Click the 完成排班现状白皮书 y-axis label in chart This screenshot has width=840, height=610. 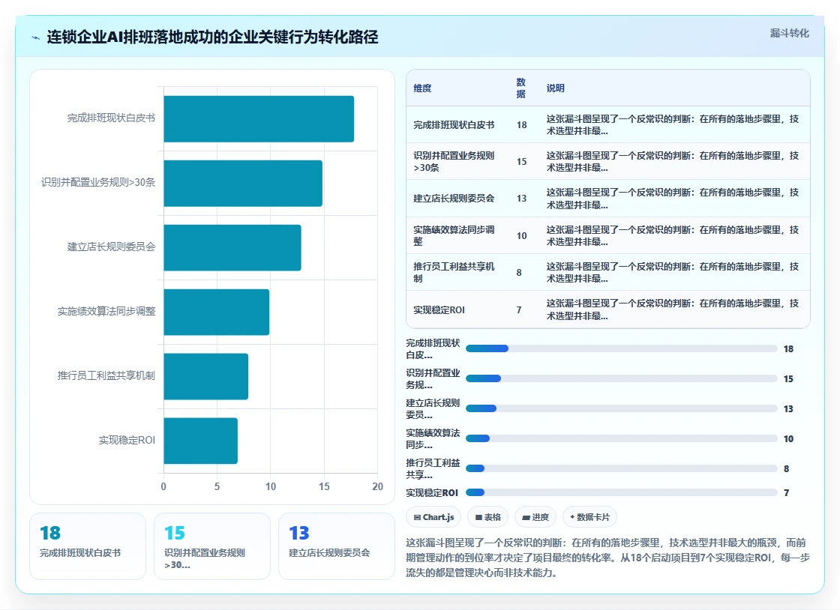(112, 118)
